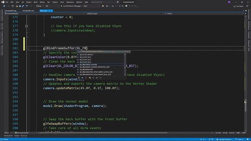Open the Help menu
This screenshot has width=251, height=141.
point(86,2)
